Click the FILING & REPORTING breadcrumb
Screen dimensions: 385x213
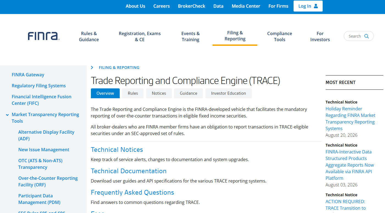click(x=119, y=68)
